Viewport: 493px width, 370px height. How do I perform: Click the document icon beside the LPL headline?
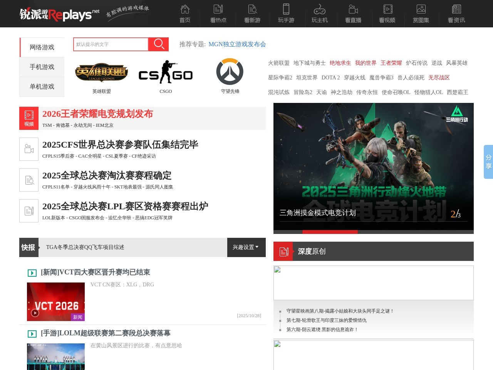click(x=29, y=211)
